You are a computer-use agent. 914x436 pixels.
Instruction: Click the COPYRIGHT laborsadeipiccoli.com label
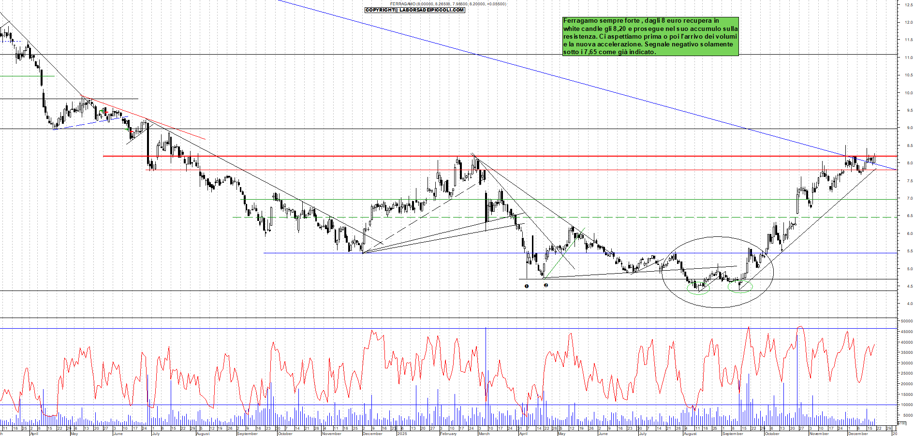coord(414,10)
